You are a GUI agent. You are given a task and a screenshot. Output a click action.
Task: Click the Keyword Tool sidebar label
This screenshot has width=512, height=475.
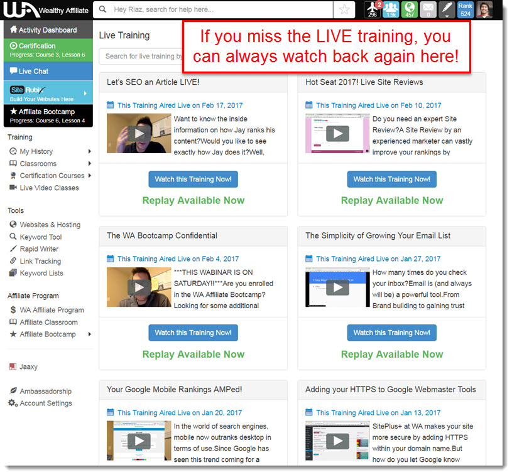click(41, 237)
